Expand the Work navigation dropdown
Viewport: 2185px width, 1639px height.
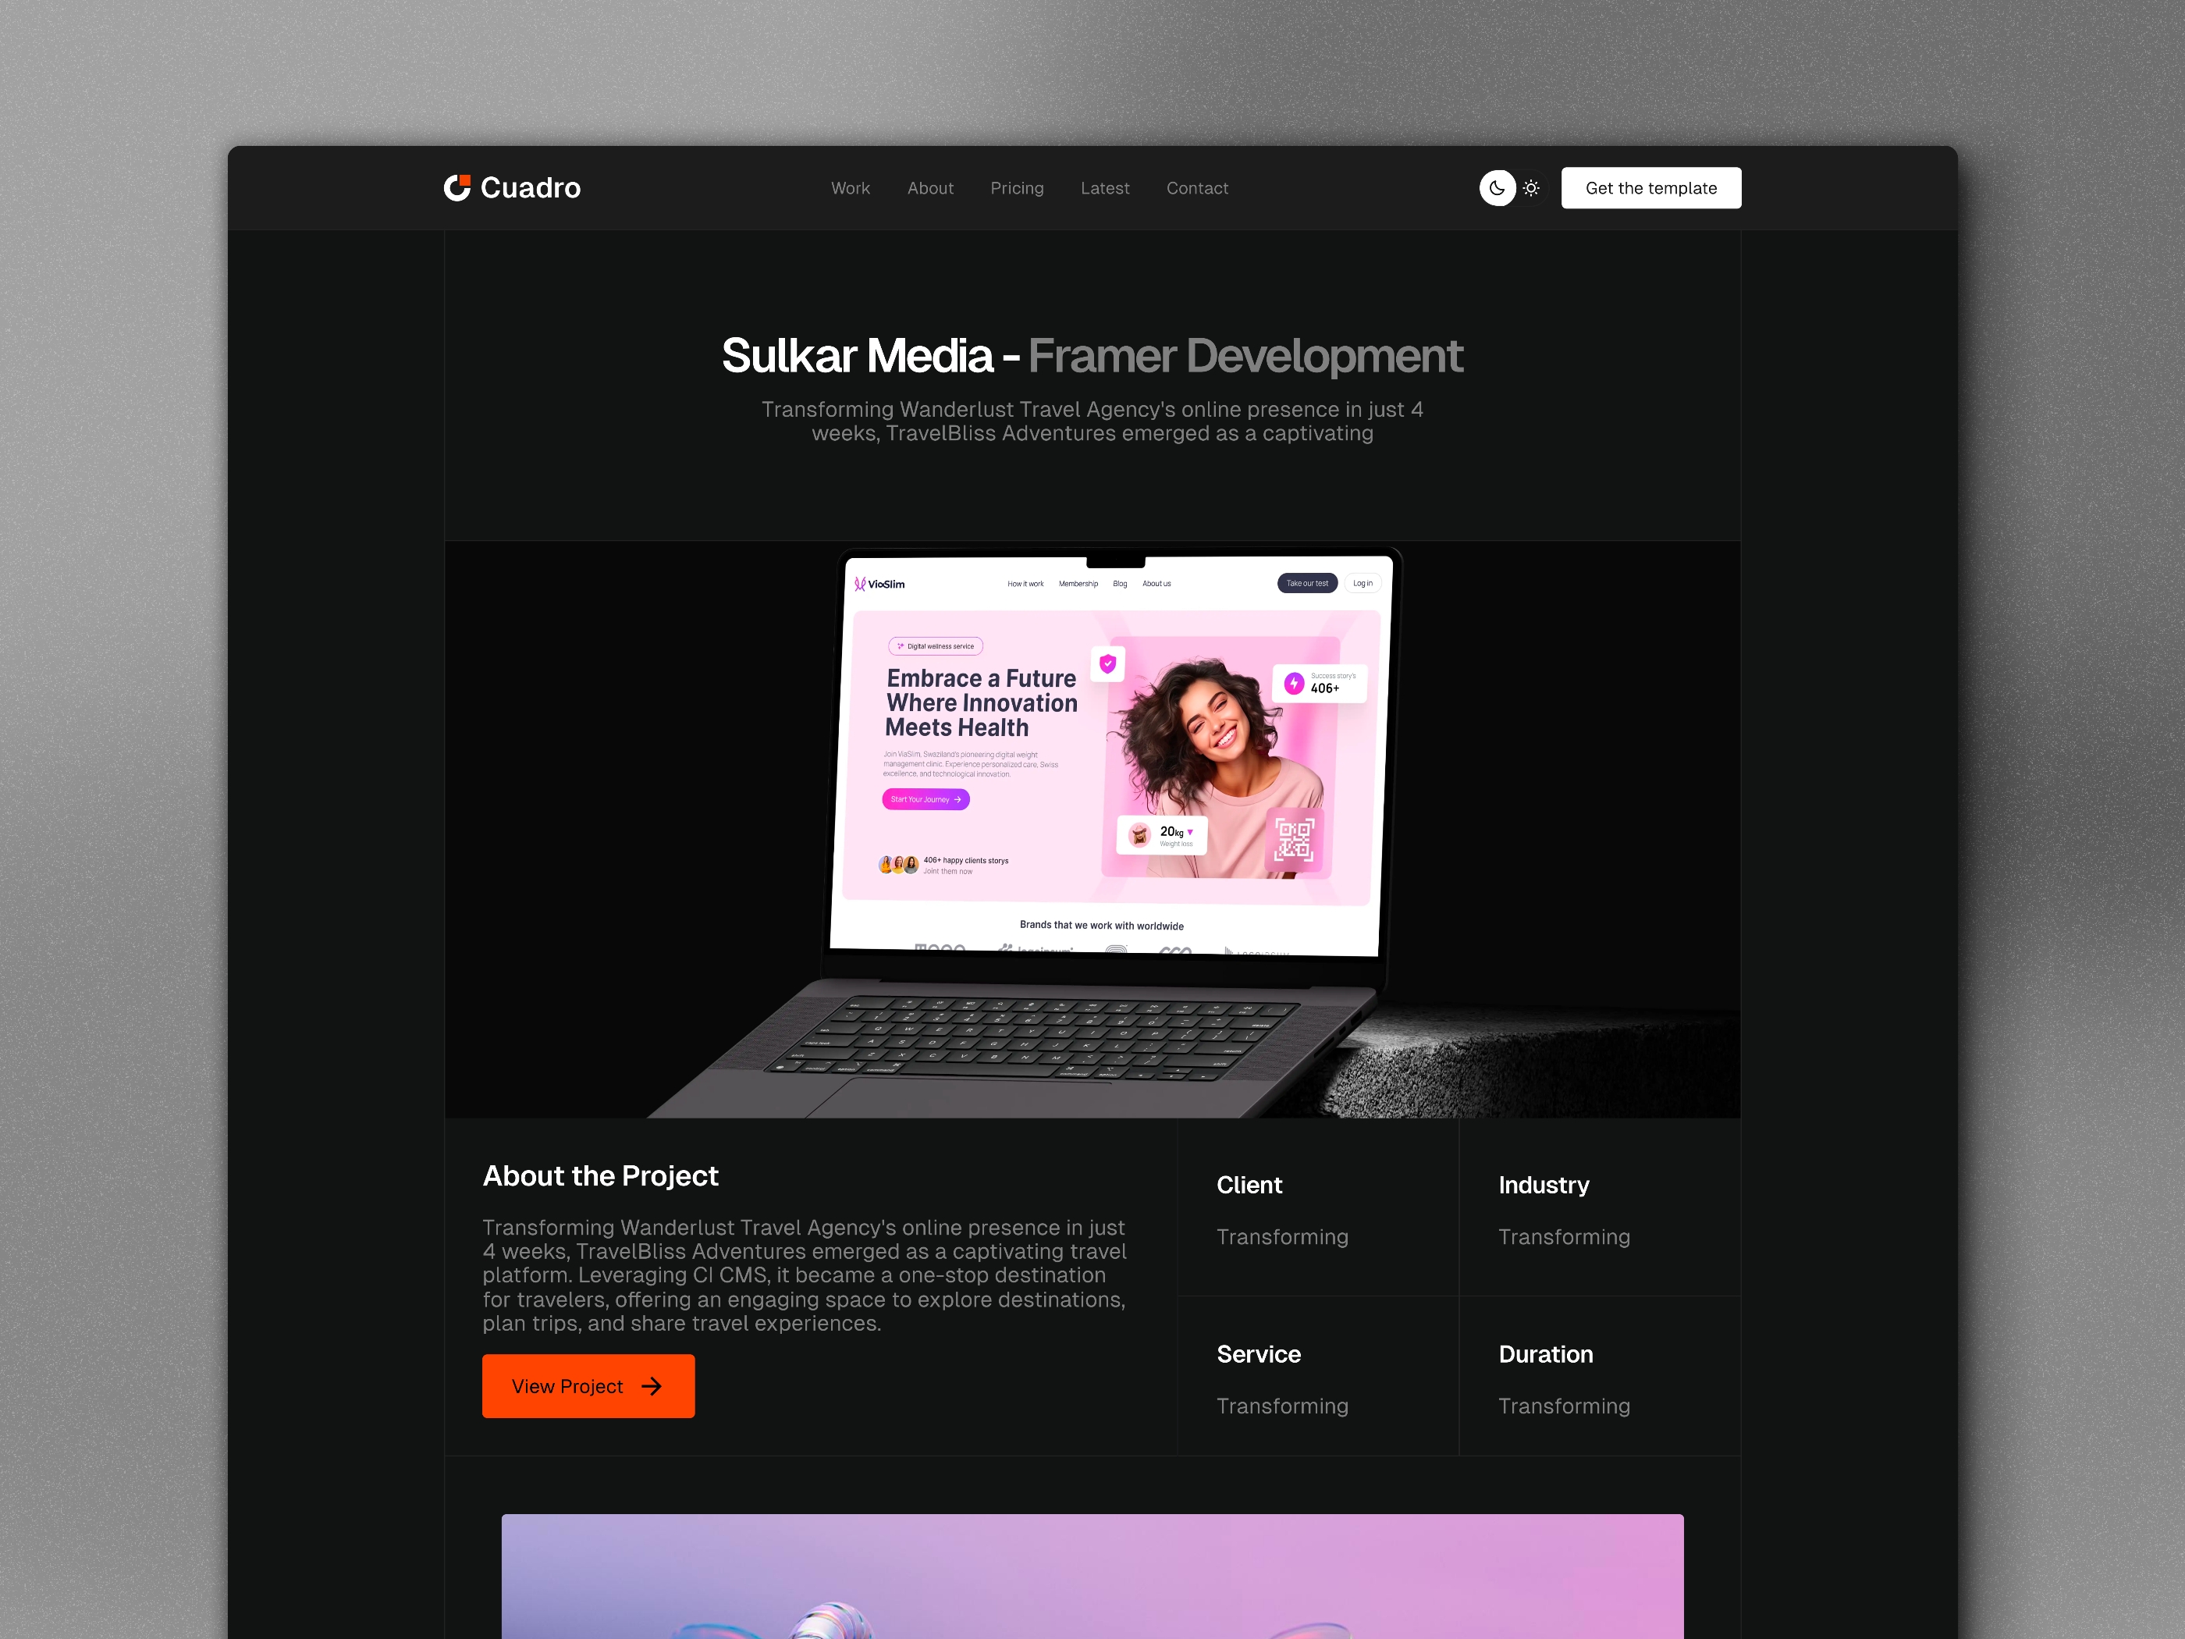(850, 187)
